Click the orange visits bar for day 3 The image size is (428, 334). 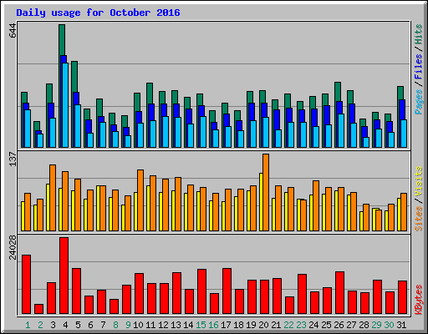coord(53,198)
